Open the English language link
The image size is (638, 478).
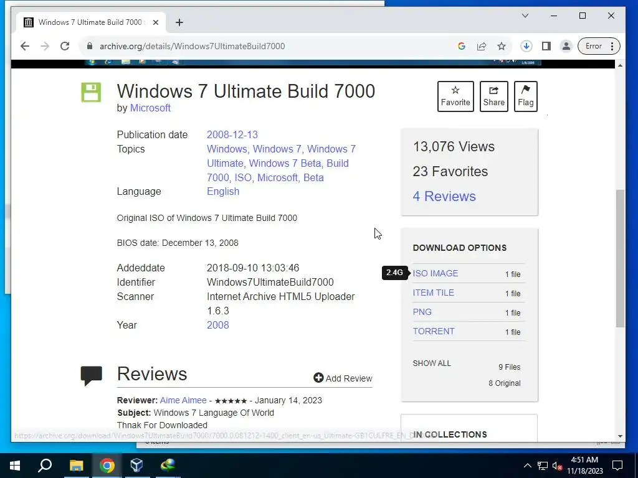(223, 191)
